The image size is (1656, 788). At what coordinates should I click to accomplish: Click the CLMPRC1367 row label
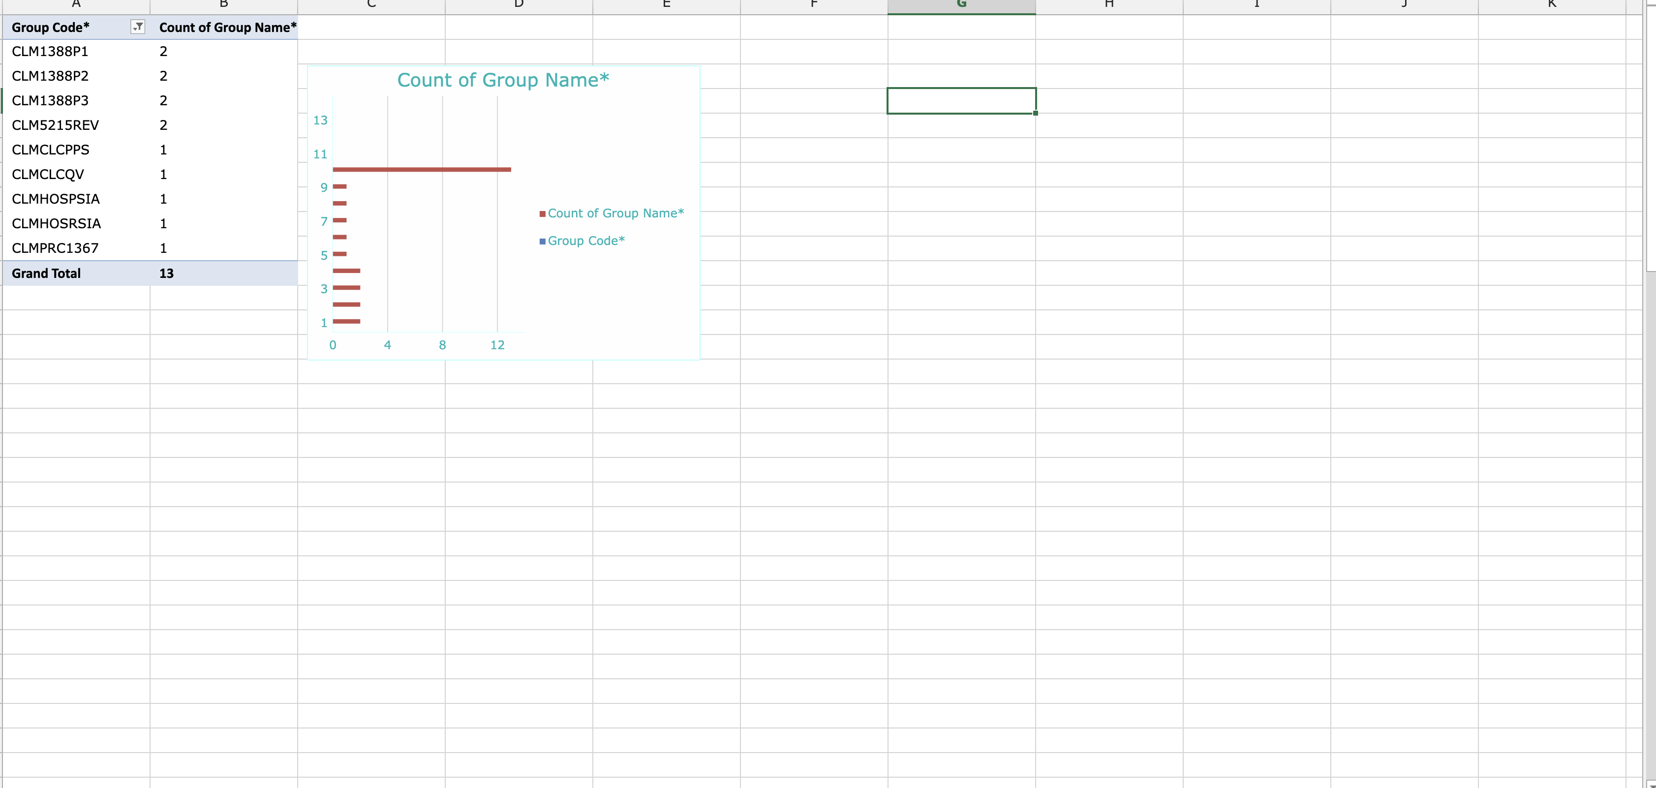55,248
